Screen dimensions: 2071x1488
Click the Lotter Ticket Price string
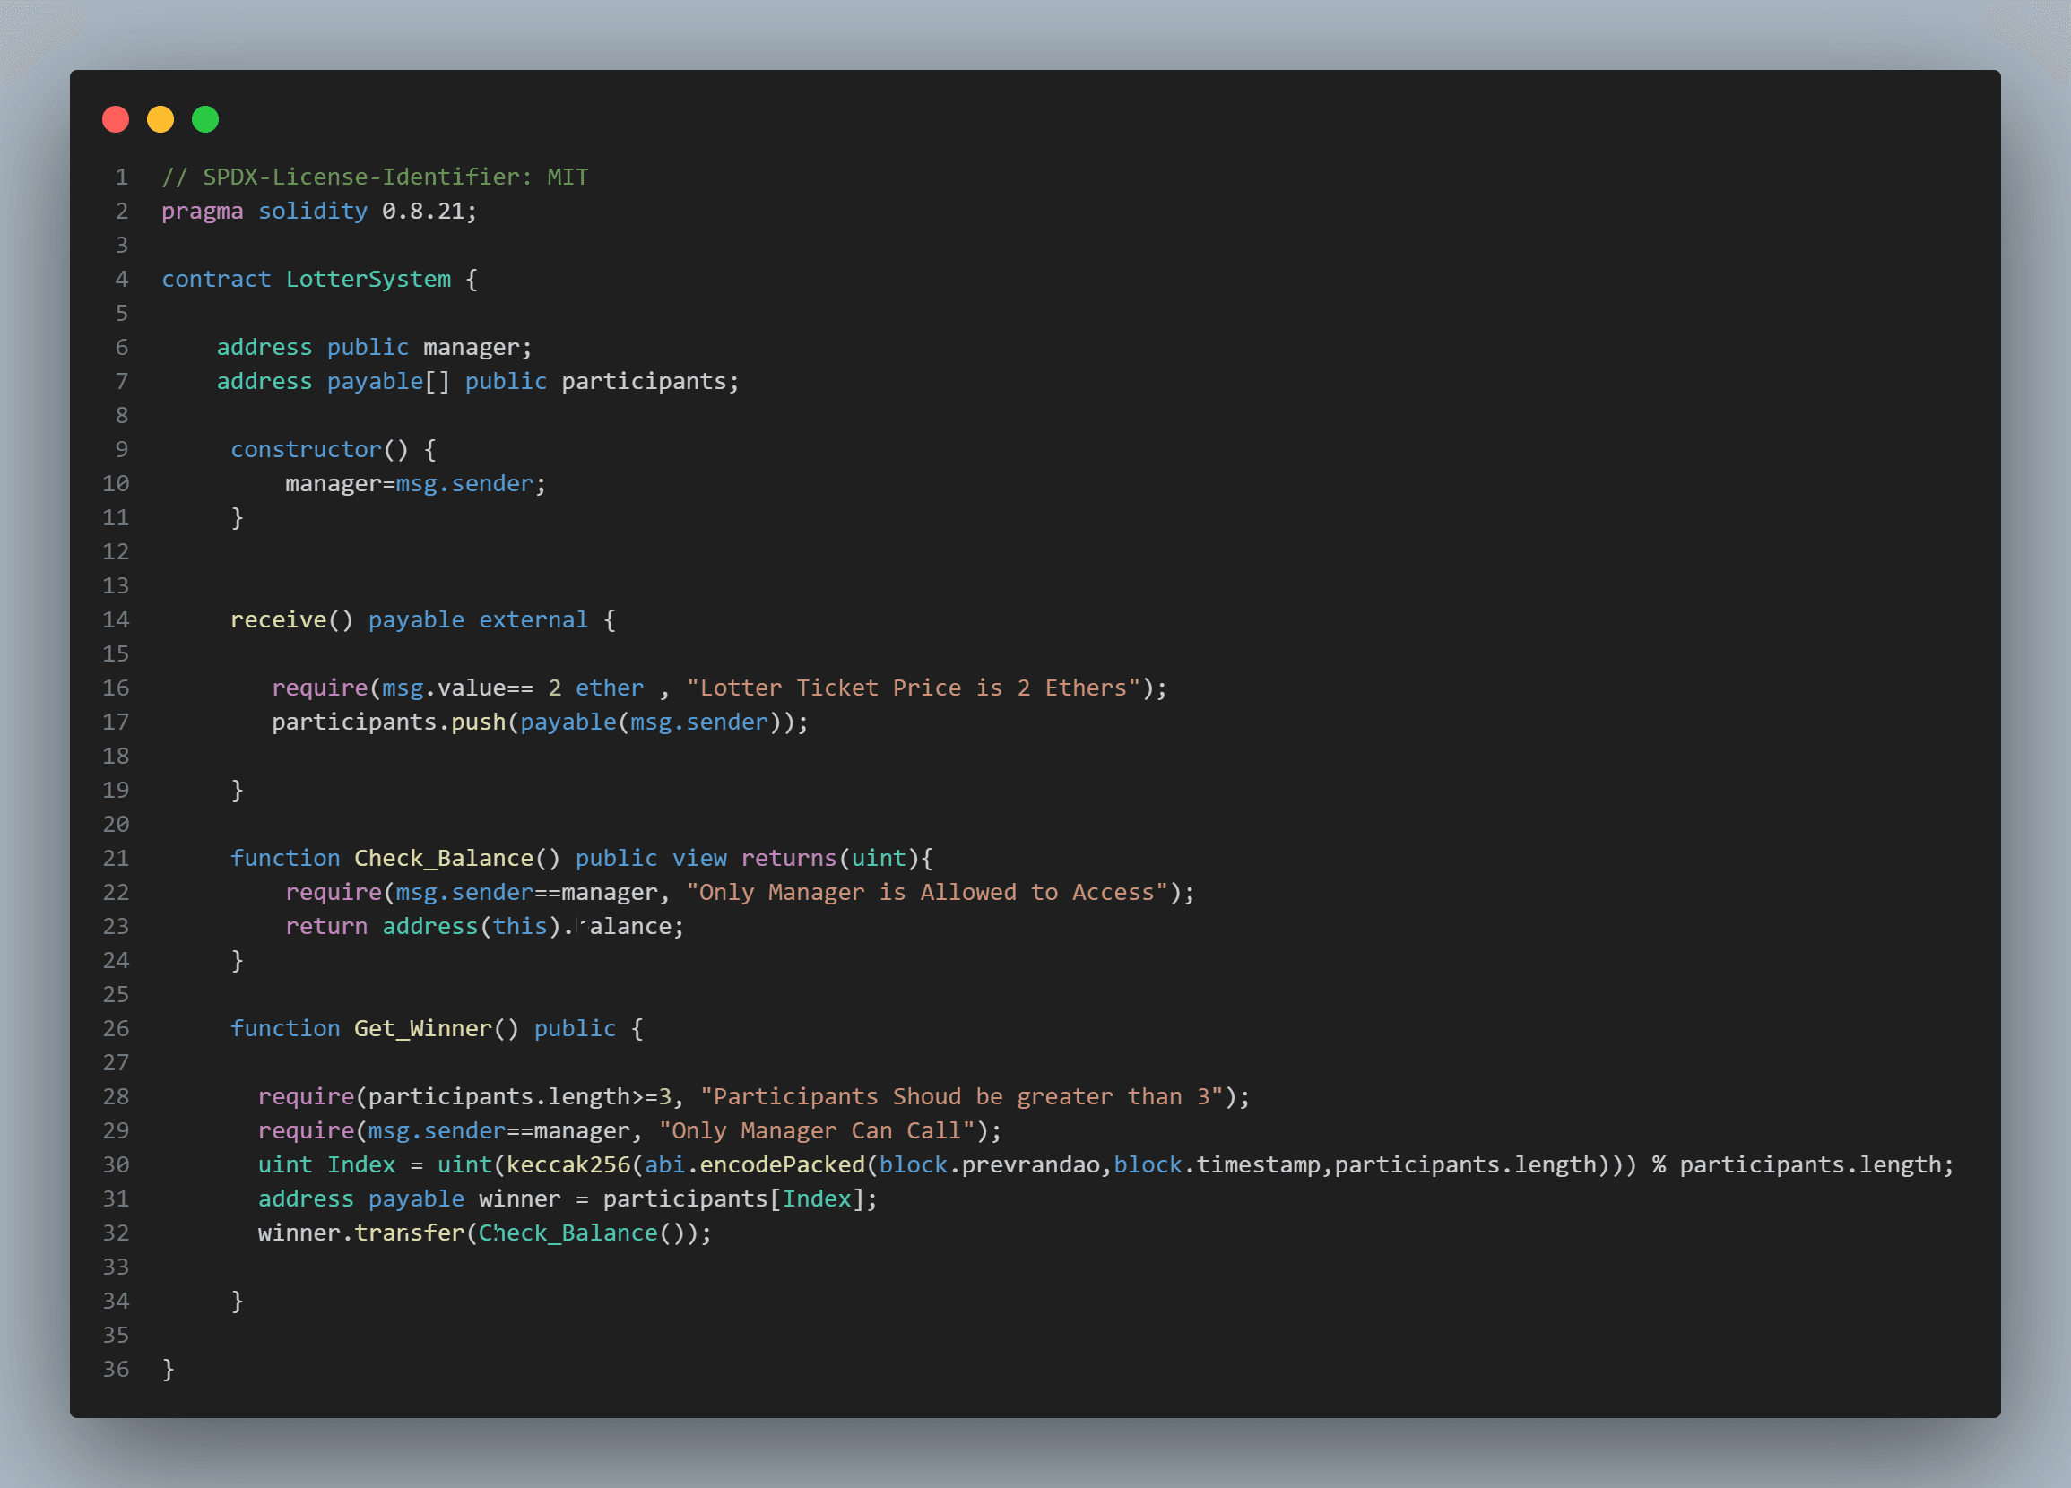[x=914, y=688]
